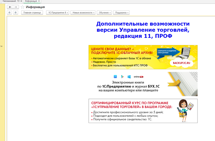Add Информация page to favorites star
The image size is (215, 141).
23,7
